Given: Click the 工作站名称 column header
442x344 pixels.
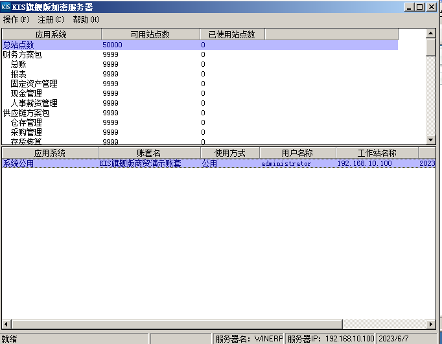Looking at the screenshot, I should point(377,153).
